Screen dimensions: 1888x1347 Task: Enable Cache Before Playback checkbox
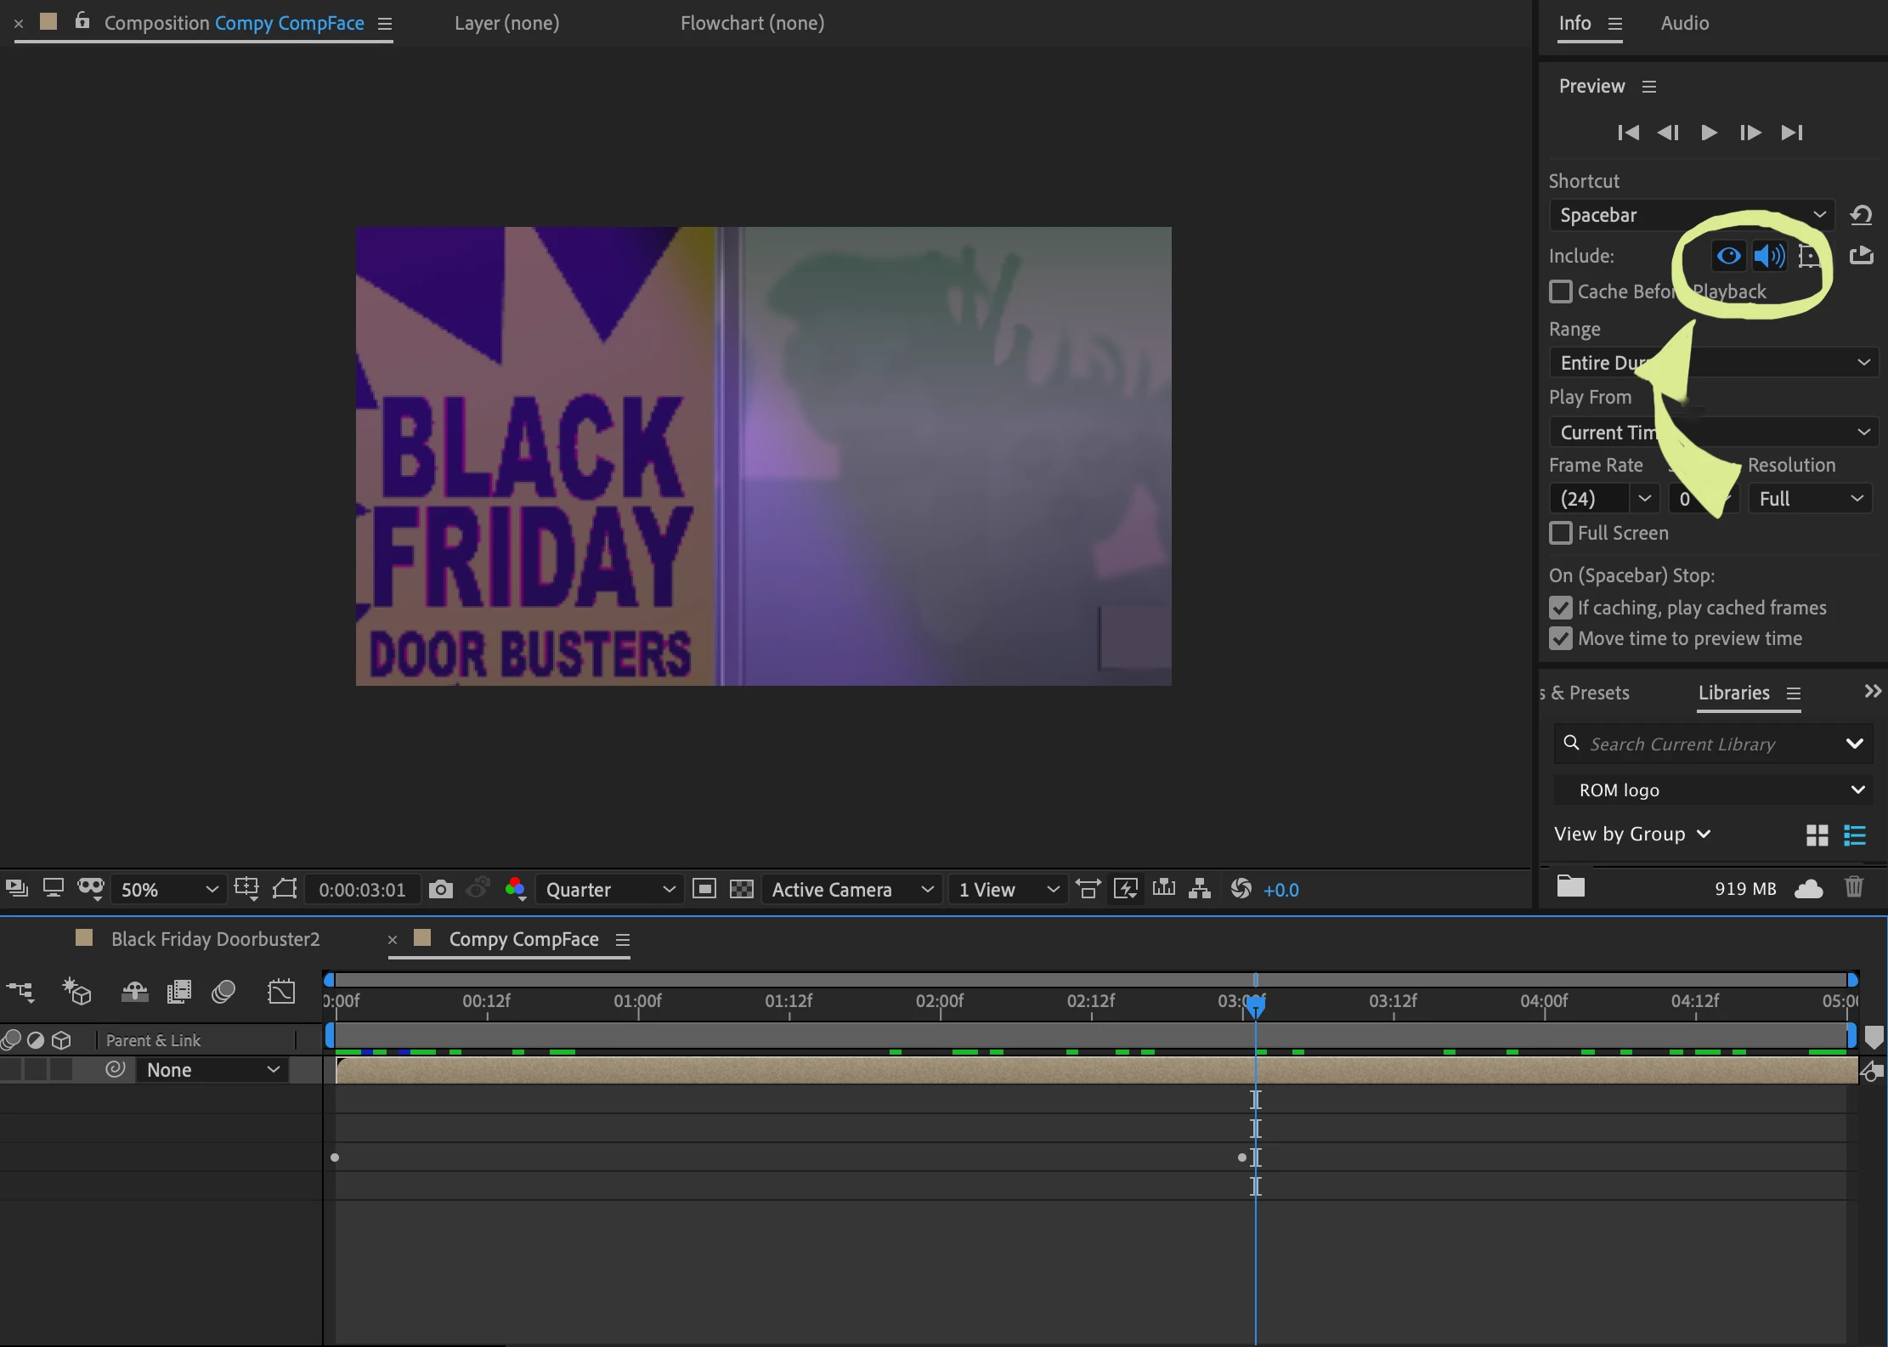pos(1561,291)
